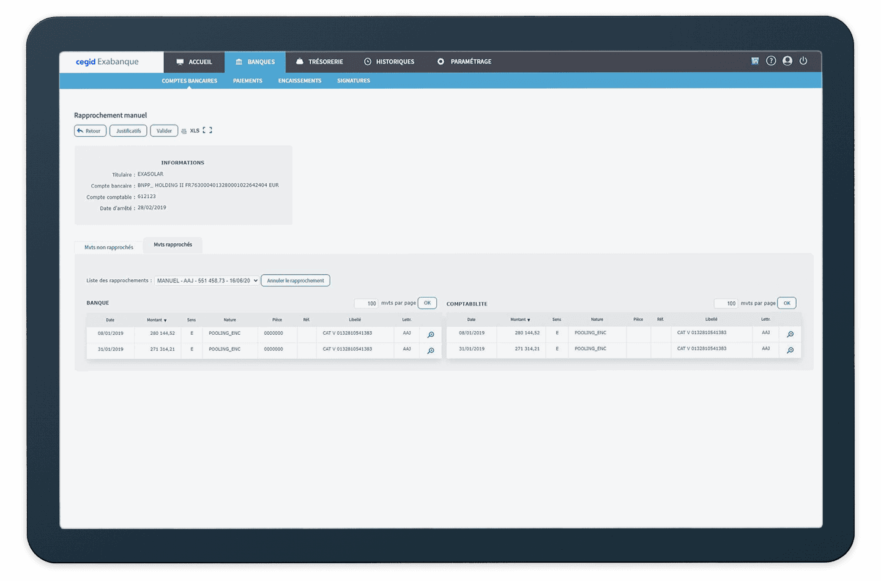Viewport: 881px width, 581px height.
Task: Switch to Mvts non rapprochés tab
Action: click(109, 247)
